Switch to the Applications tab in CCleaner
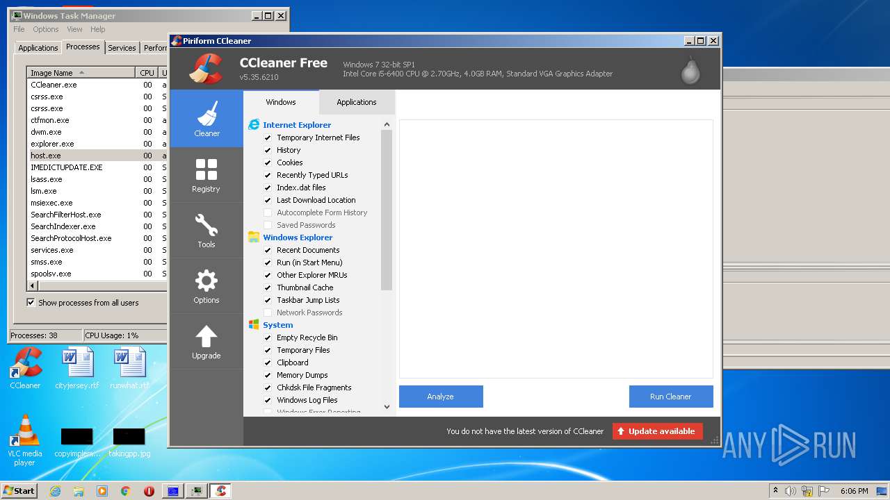Image resolution: width=890 pixels, height=500 pixels. [x=357, y=102]
